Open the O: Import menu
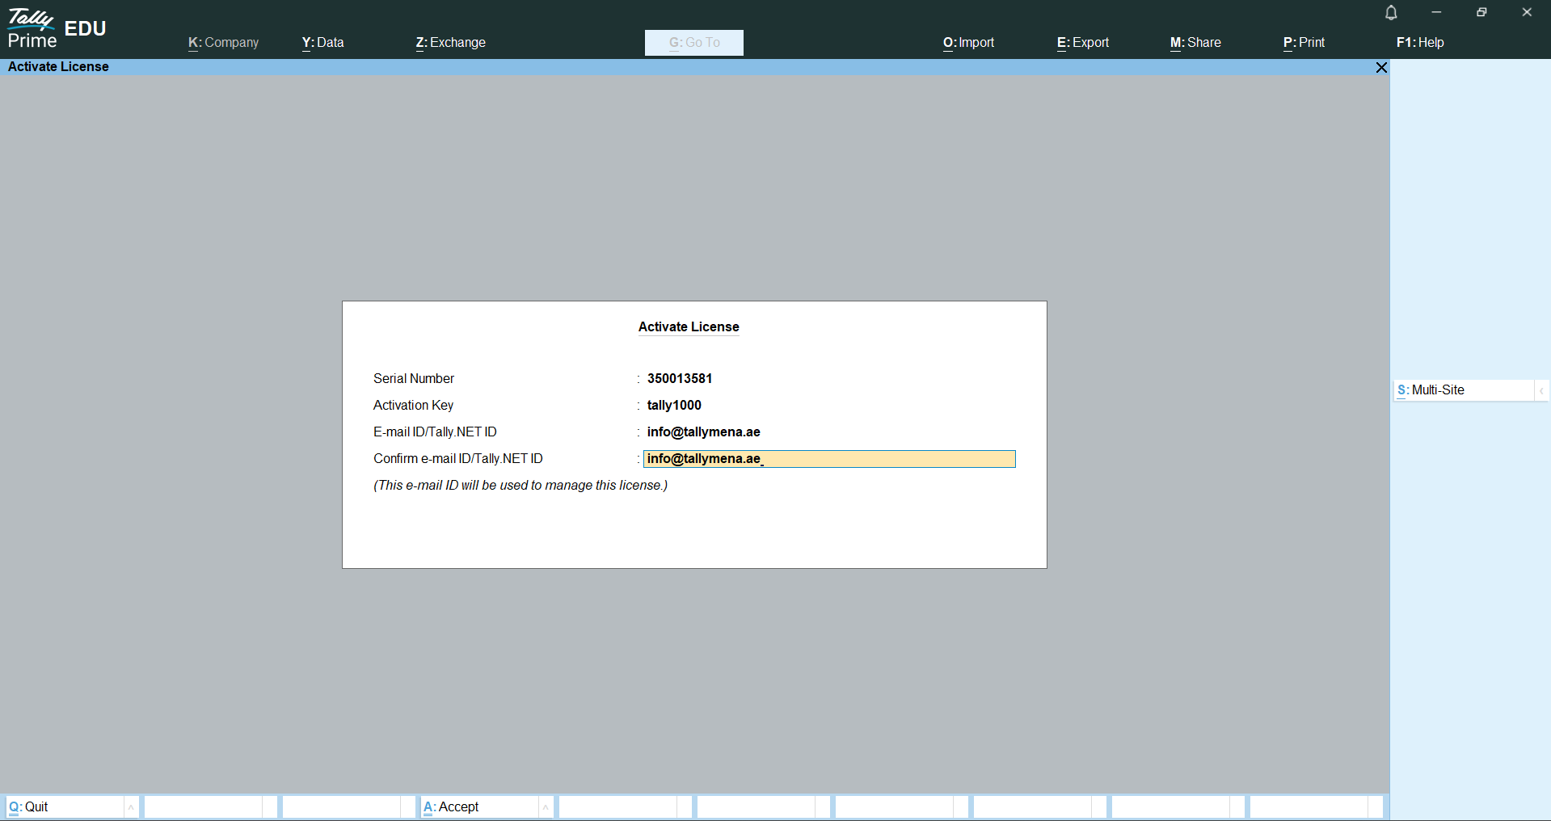This screenshot has height=821, width=1551. pos(968,43)
